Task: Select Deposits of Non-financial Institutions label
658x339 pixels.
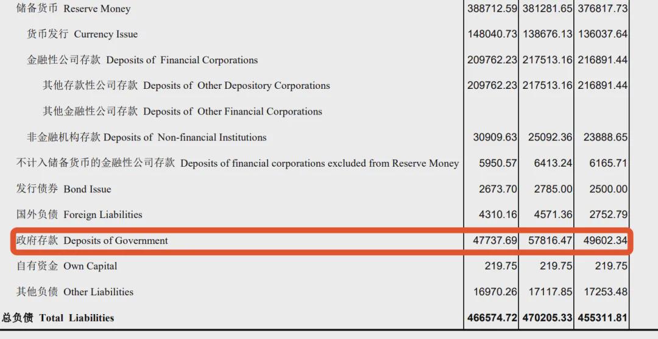Action: coord(147,137)
